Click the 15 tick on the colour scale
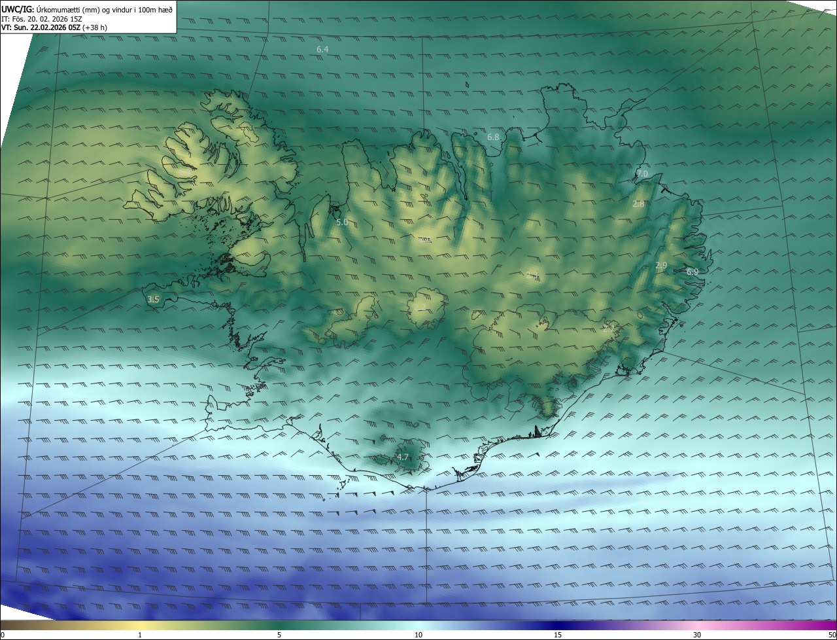Screen dimensions: 837x640 pyautogui.click(x=558, y=635)
